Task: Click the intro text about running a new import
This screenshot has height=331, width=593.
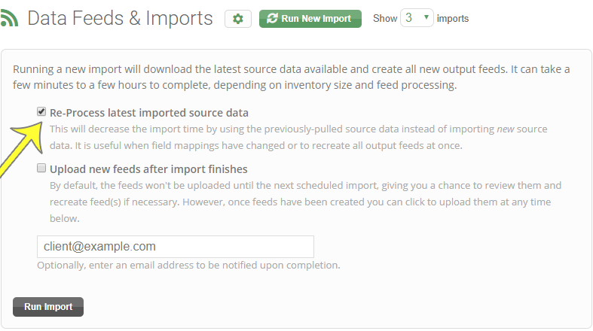Action: (x=291, y=77)
